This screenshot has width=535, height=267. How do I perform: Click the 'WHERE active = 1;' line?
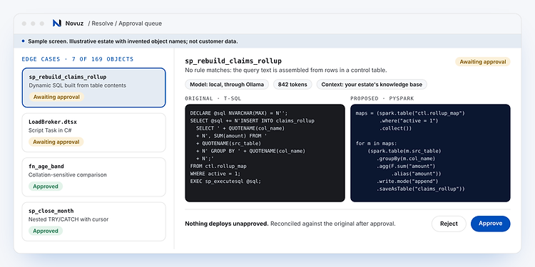(x=215, y=174)
